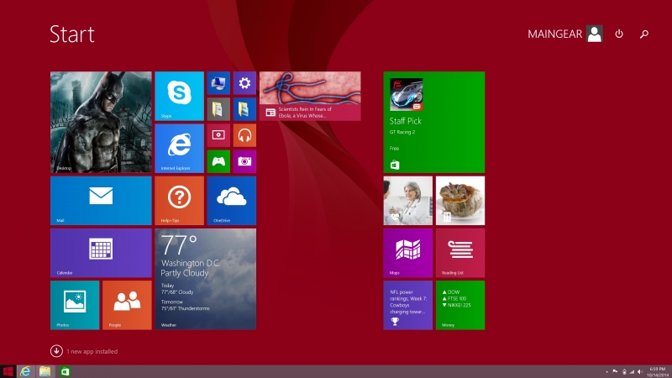This screenshot has height=378, width=672.
Task: Open the Reading List tile
Action: pos(460,253)
